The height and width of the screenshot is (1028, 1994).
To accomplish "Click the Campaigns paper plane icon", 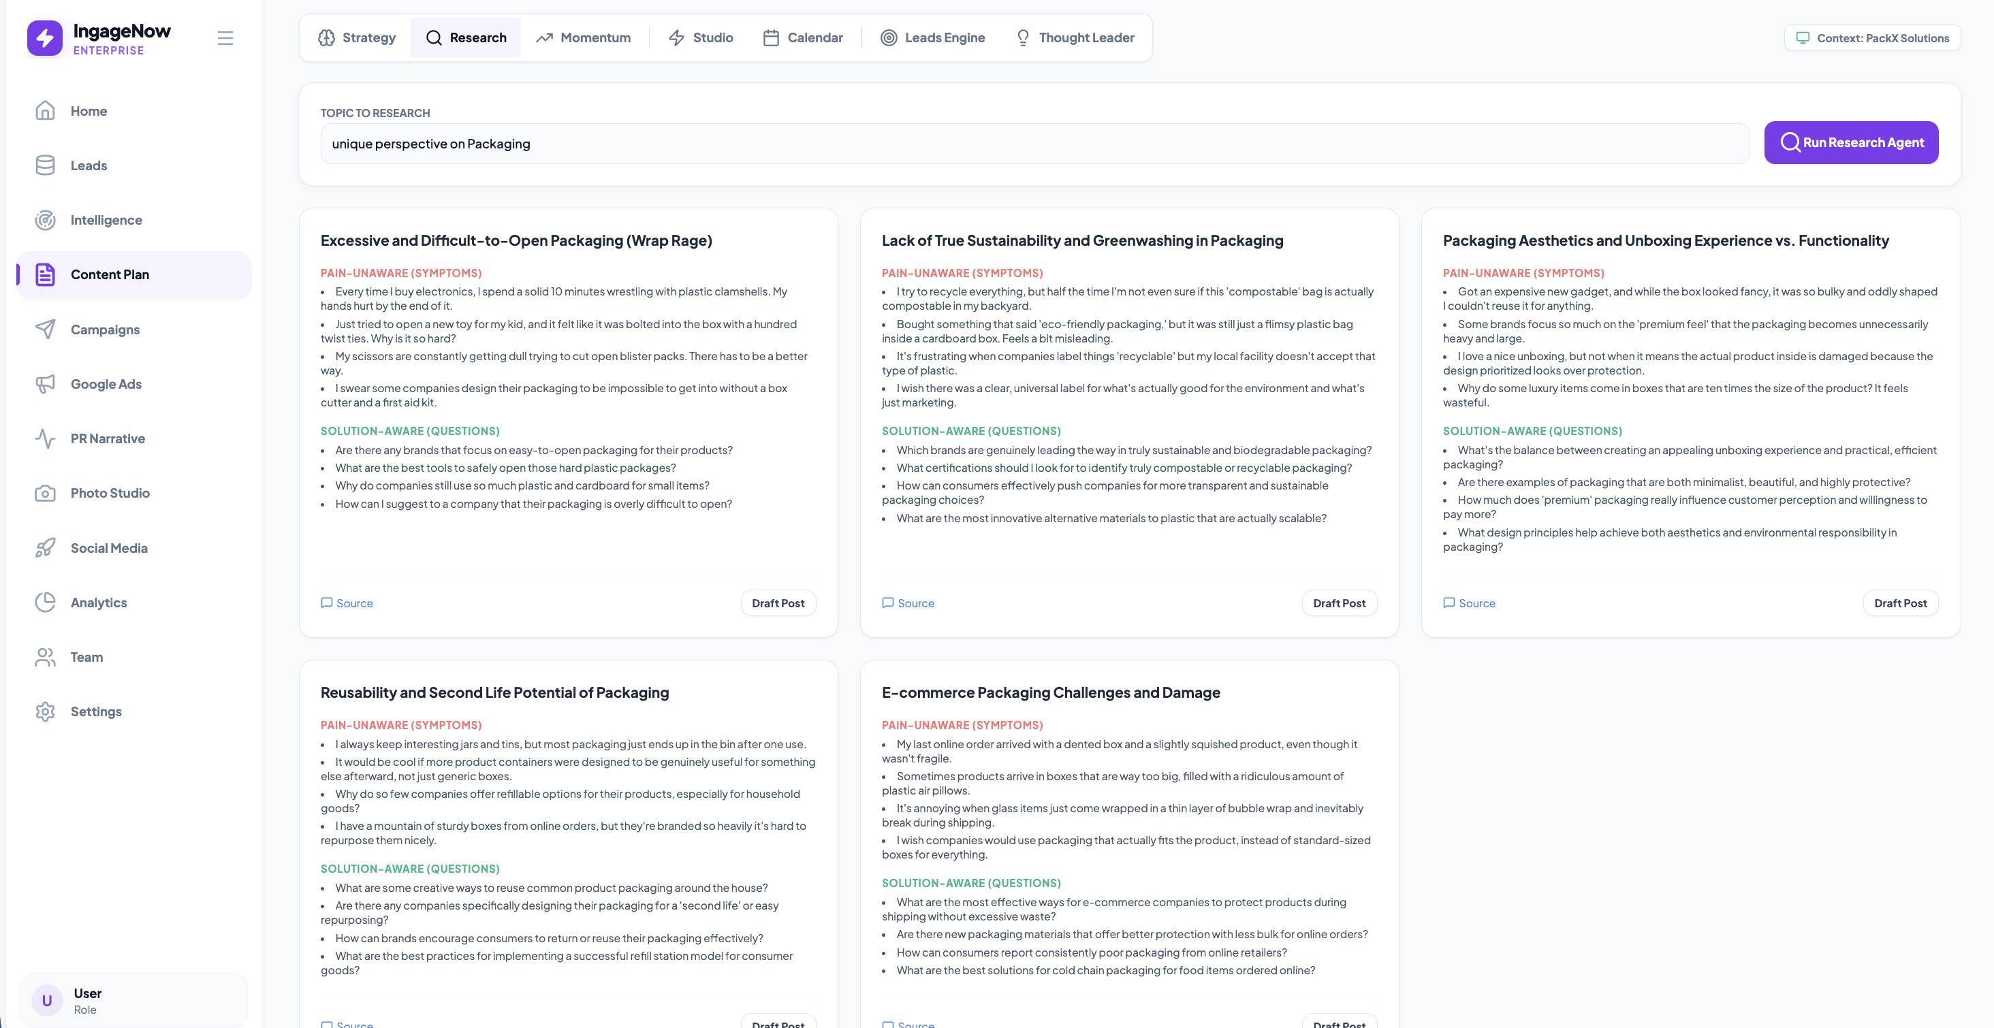I will (x=45, y=329).
